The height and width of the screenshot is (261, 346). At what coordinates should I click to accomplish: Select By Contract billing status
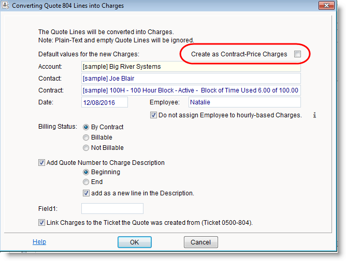[86, 127]
